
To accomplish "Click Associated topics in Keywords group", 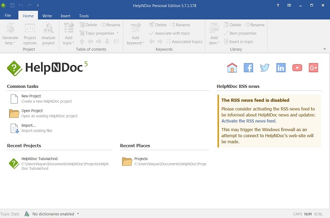I will point(184,42).
